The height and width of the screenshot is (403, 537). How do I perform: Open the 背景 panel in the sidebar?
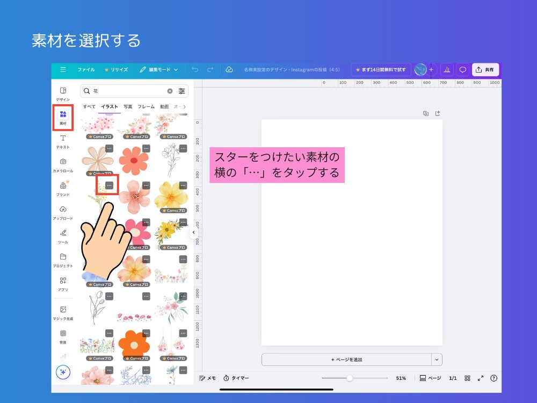[63, 337]
